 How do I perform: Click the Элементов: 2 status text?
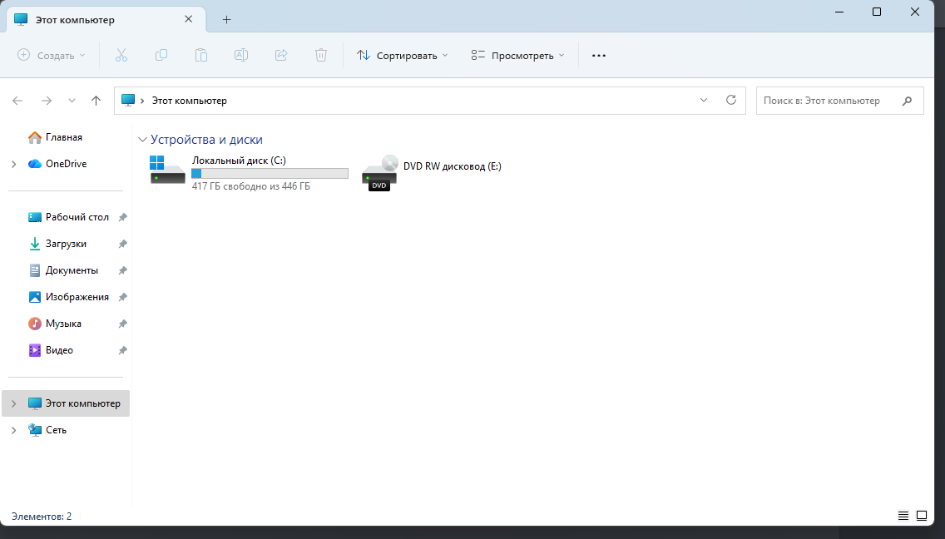42,516
